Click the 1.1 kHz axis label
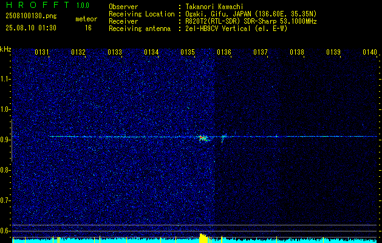 (5, 79)
